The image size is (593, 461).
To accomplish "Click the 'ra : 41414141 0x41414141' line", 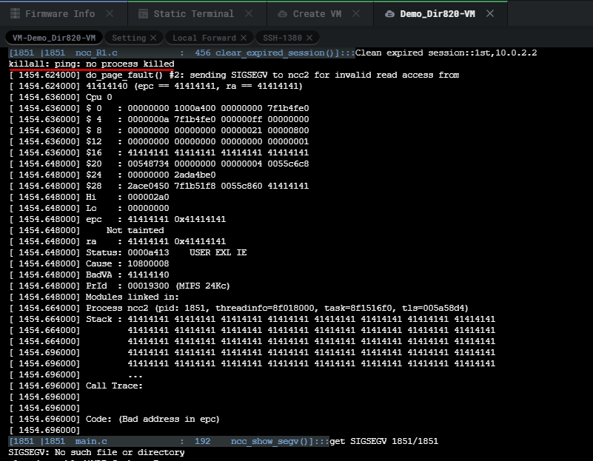I will click(118, 241).
